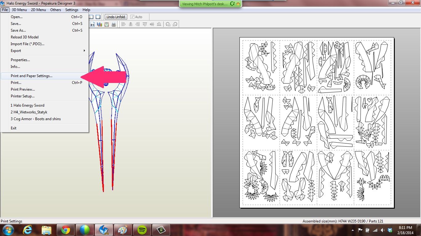Open the Settings menu
Image resolution: width=421 pixels, height=236 pixels.
point(72,10)
